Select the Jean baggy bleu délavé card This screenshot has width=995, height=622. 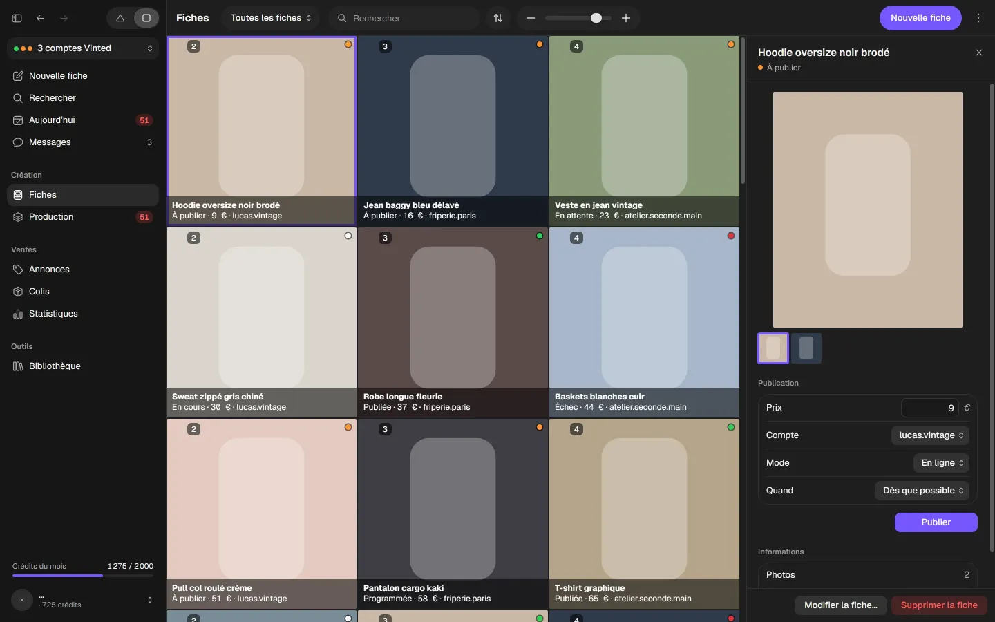453,131
